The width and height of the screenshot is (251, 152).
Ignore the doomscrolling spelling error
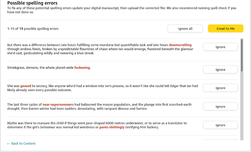click(220, 47)
